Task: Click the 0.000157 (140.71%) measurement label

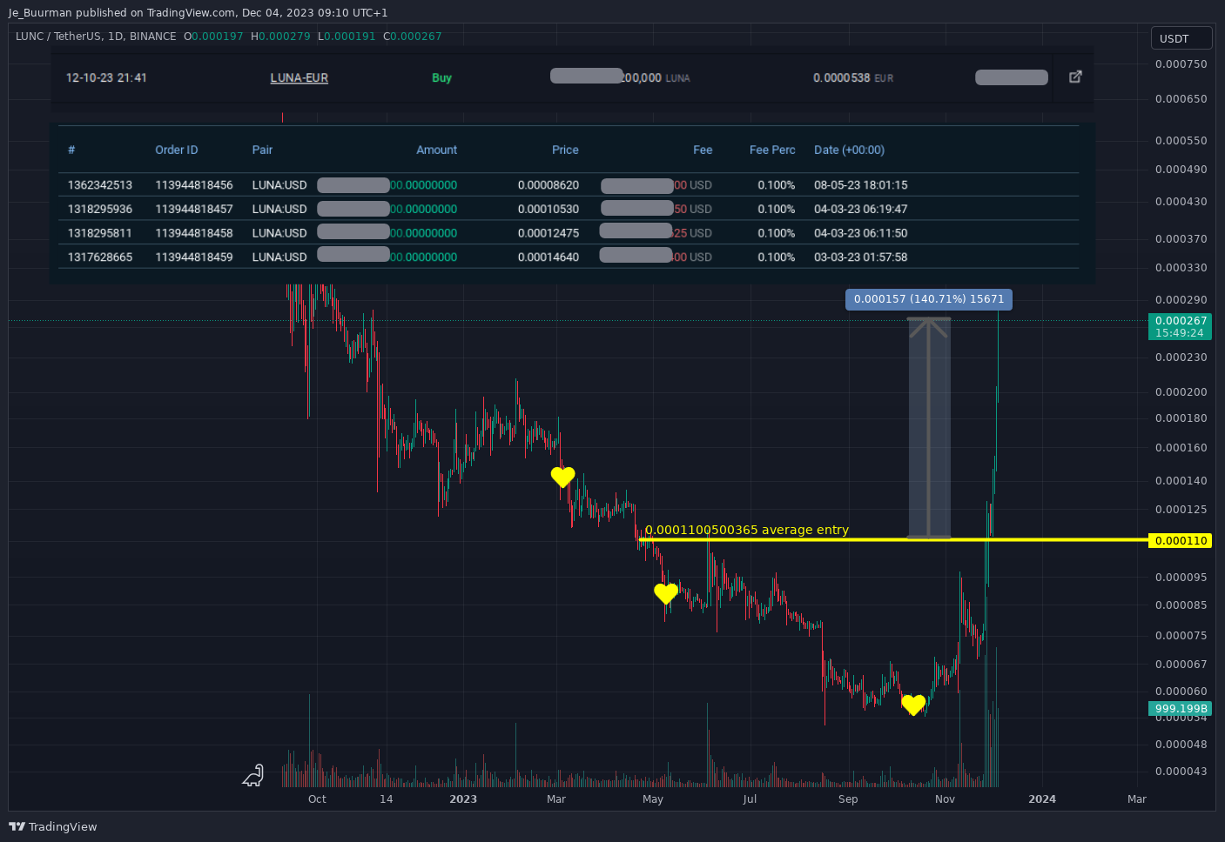Action: [929, 299]
